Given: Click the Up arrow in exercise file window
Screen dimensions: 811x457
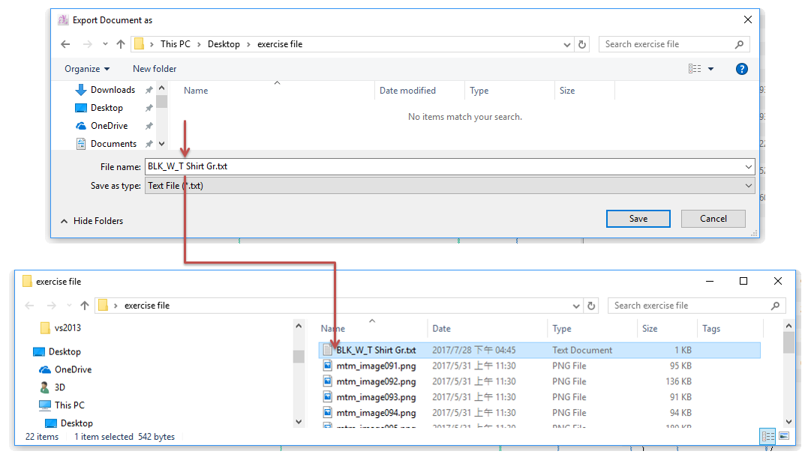Looking at the screenshot, I should point(85,306).
